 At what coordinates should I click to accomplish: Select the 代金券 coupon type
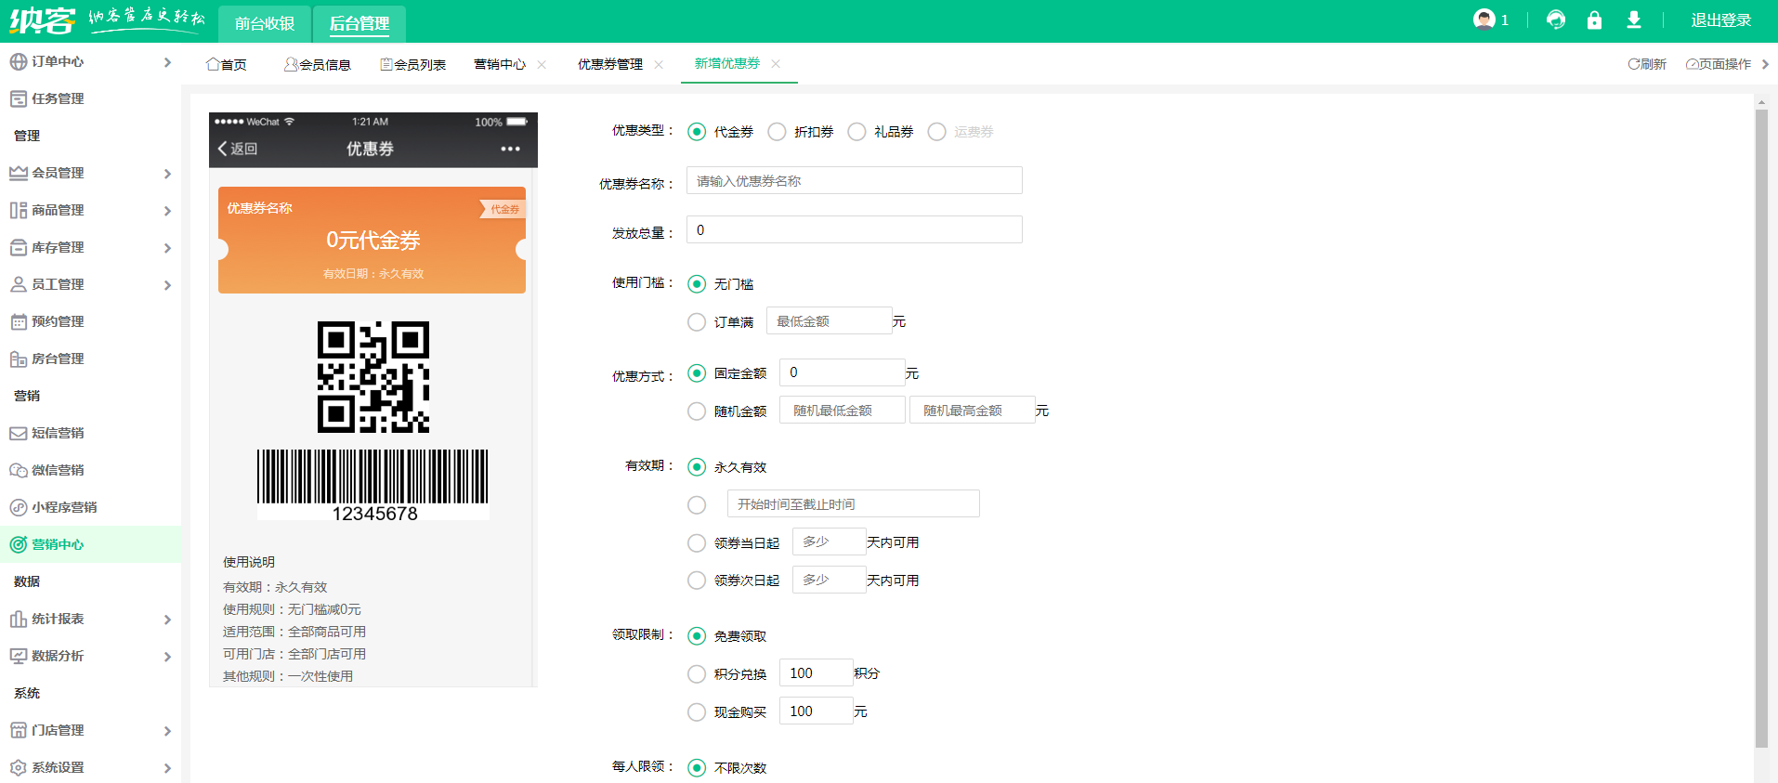pos(697,132)
